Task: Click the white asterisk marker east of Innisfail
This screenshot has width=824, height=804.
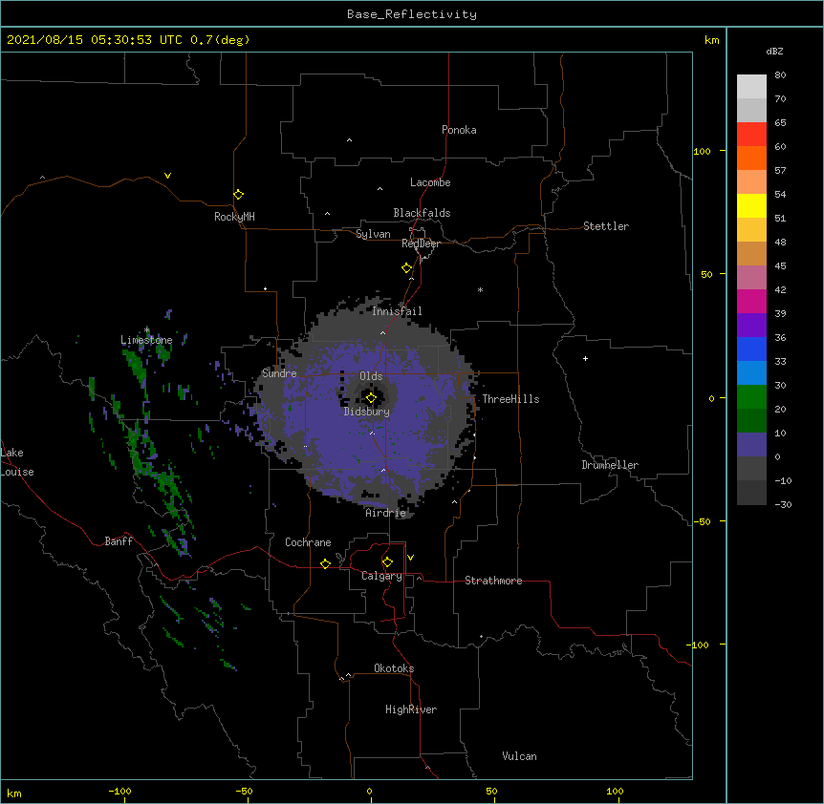Action: 480,289
